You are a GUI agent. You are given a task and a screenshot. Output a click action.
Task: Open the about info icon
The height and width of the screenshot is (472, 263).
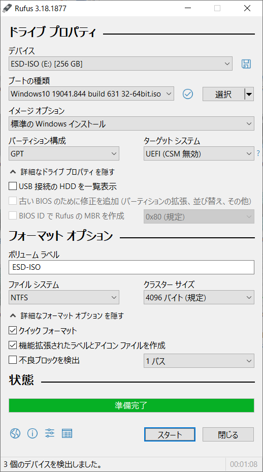tap(32, 433)
